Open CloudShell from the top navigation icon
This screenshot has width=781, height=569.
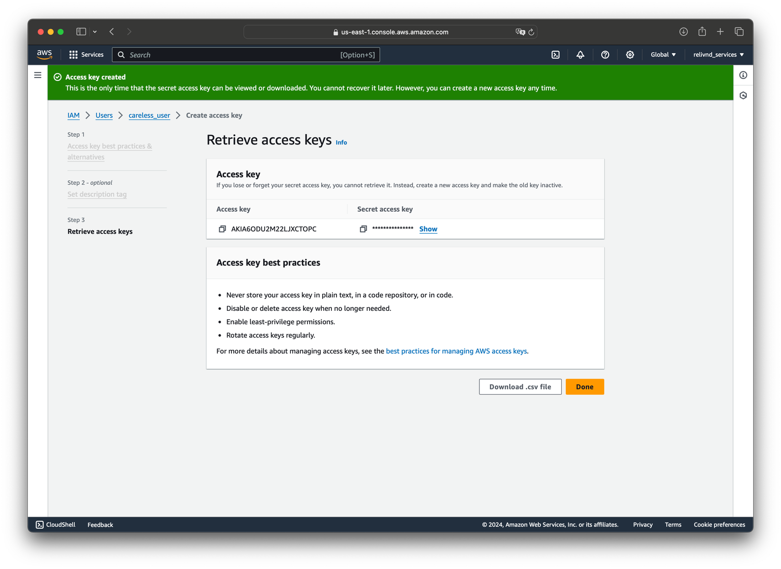555,55
